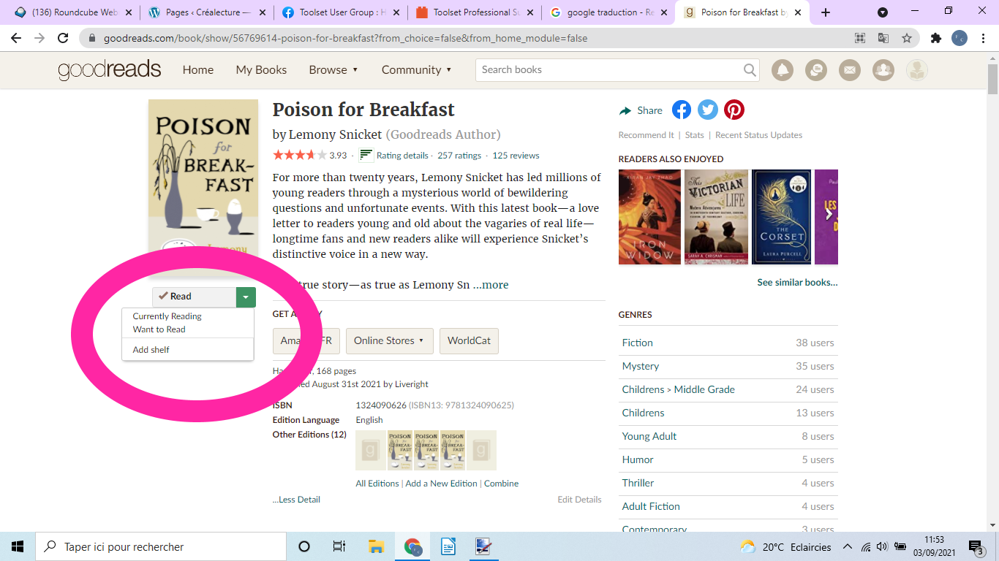Click the Windows taskbar search box

click(160, 546)
